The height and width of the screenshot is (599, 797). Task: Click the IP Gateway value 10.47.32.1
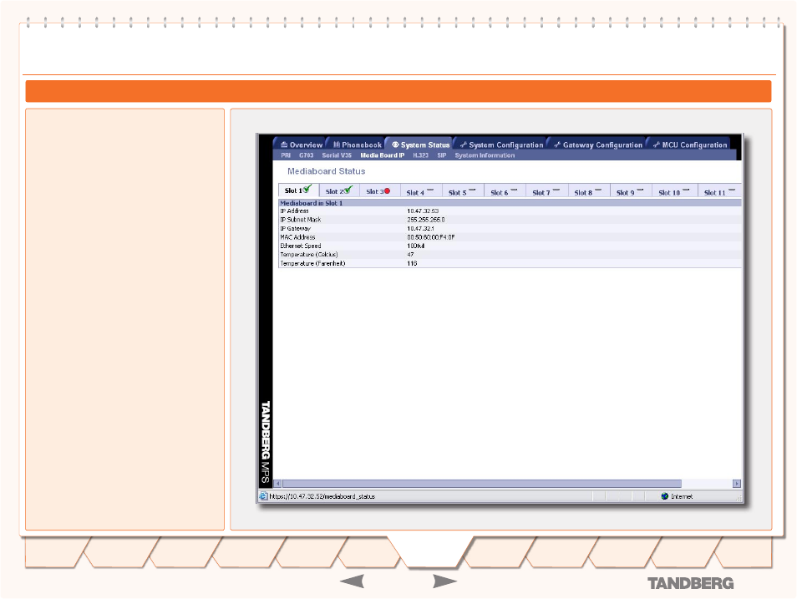tap(420, 228)
